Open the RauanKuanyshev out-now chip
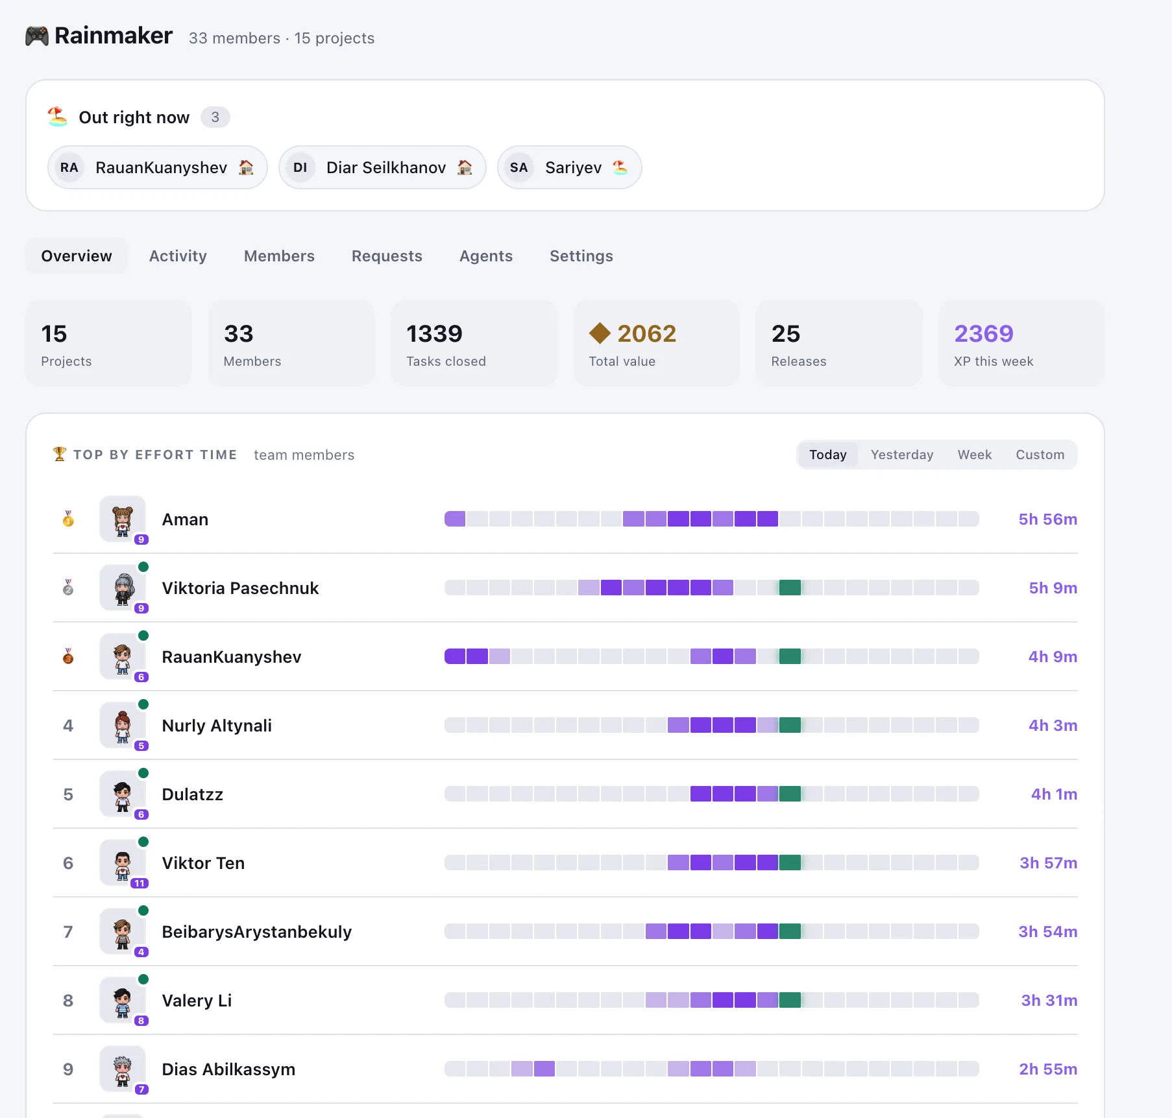 pos(158,167)
